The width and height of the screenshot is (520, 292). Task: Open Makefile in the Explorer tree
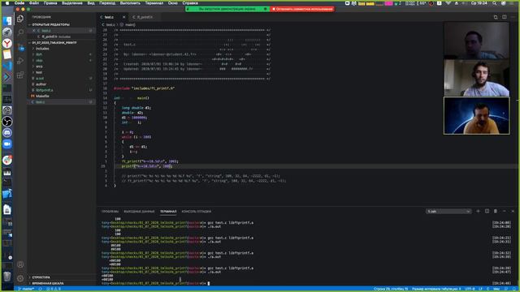(x=42, y=96)
